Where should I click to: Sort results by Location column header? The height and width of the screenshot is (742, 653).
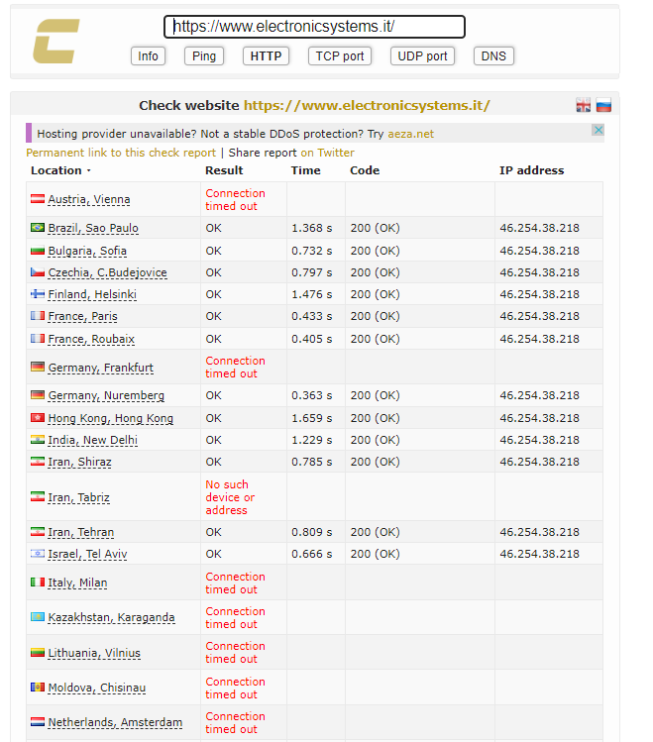(58, 170)
